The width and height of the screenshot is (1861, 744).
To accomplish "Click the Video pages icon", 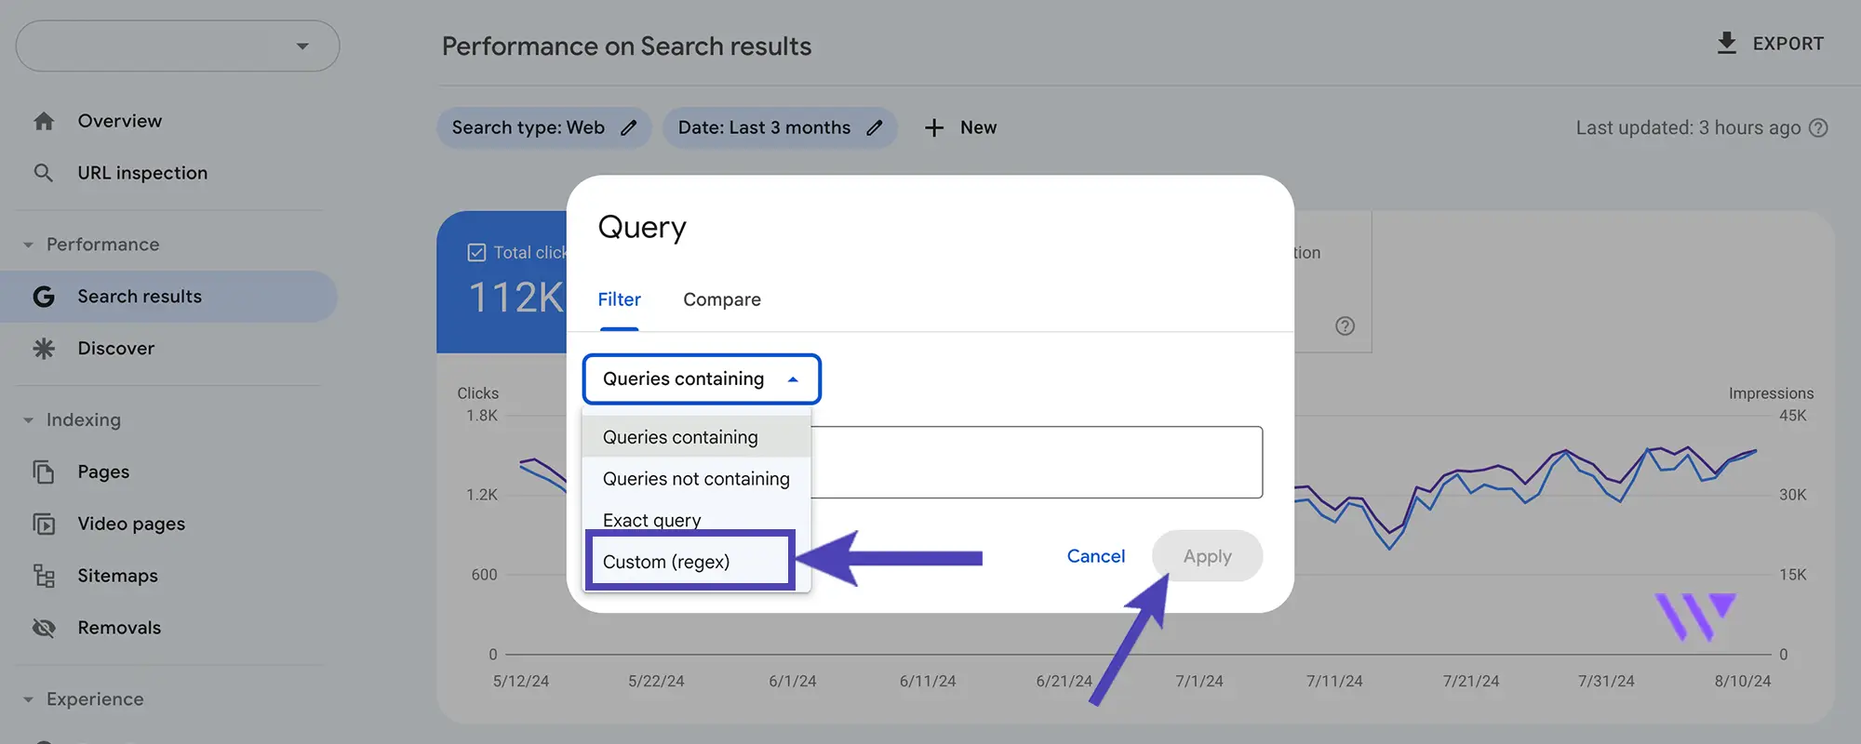I will pos(44,524).
